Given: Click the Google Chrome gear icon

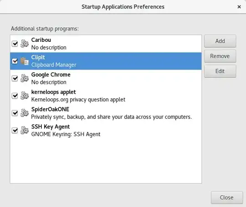Looking at the screenshot, I should pyautogui.click(x=25, y=78).
